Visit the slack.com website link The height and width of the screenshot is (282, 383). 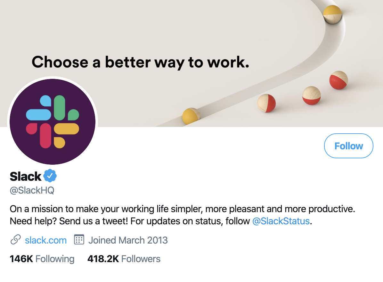coord(45,240)
